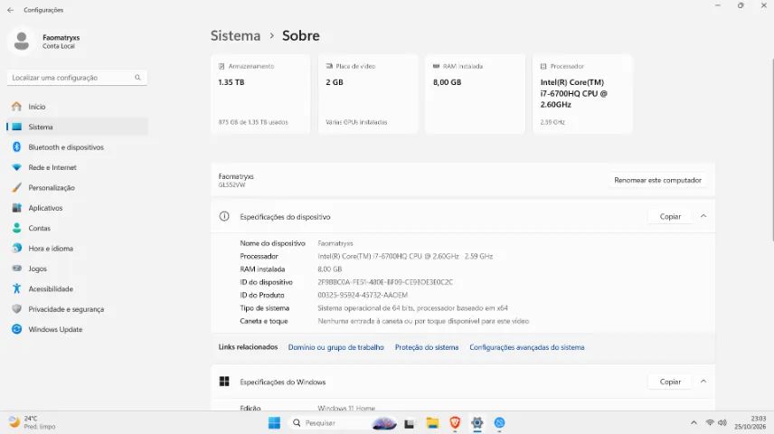Open Bluetooth e dispositivos settings
Screen dimensions: 774x434
pyautogui.click(x=77, y=147)
